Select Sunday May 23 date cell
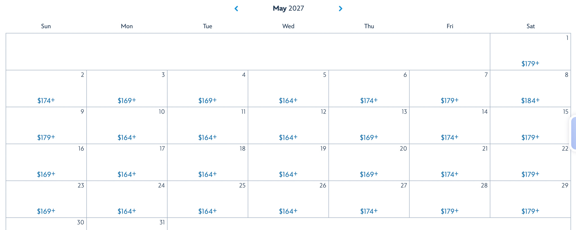Screen dimensions: 576x230 46,199
